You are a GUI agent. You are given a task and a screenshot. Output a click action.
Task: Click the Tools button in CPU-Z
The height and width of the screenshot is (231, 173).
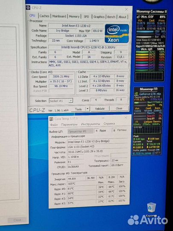[78, 109]
